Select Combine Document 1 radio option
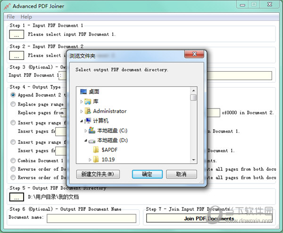Image resolution: width=283 pixels, height=233 pixels. [13, 160]
